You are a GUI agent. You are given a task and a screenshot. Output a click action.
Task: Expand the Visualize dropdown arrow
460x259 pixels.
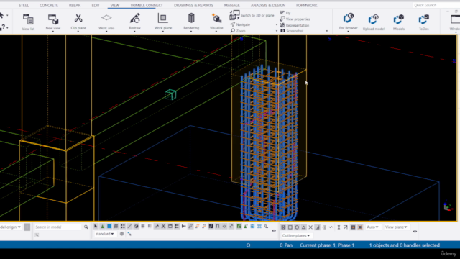pos(216,31)
